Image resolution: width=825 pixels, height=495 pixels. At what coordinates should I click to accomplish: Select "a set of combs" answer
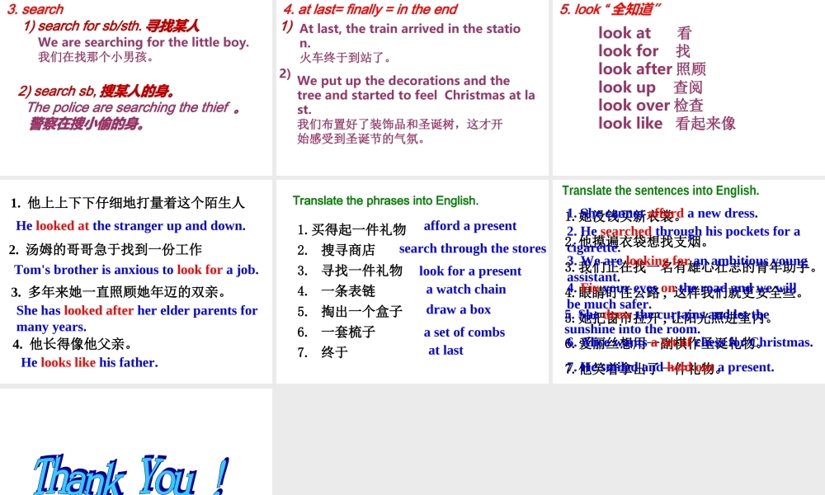[x=464, y=332]
